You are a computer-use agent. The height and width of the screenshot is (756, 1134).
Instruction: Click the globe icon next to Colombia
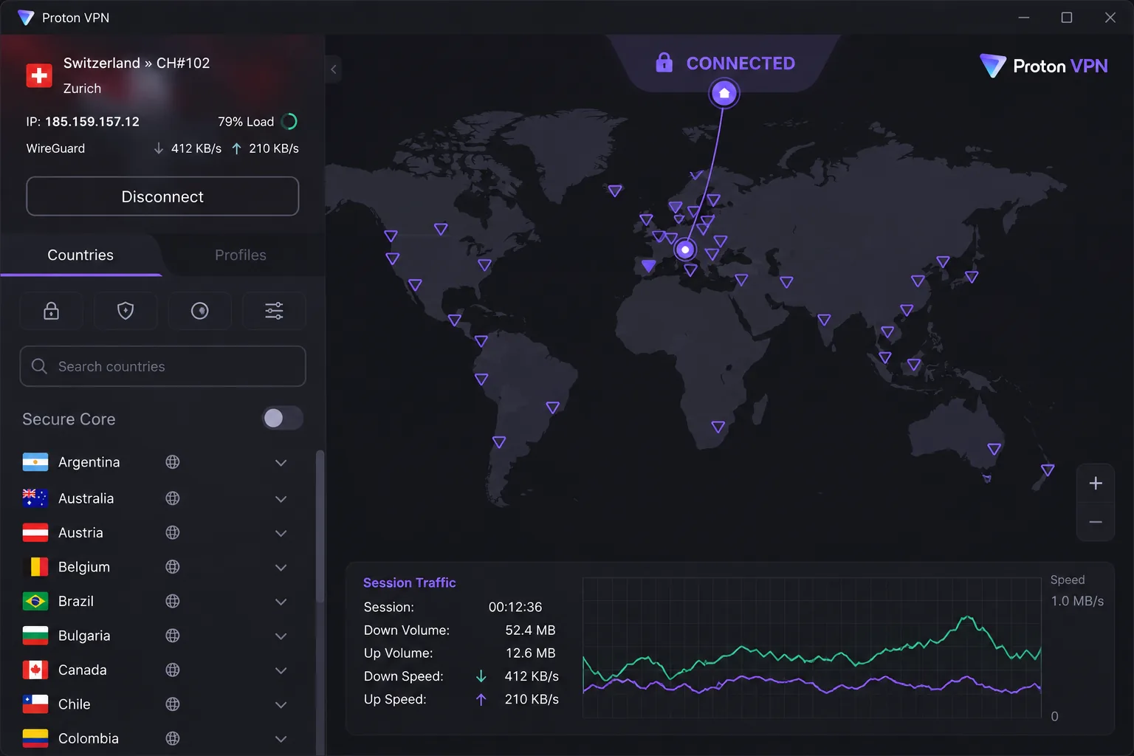[x=173, y=738]
